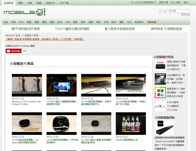This screenshot has width=196, height=151.
Task: Select 女性 in the category bar
Action: [x=106, y=22]
